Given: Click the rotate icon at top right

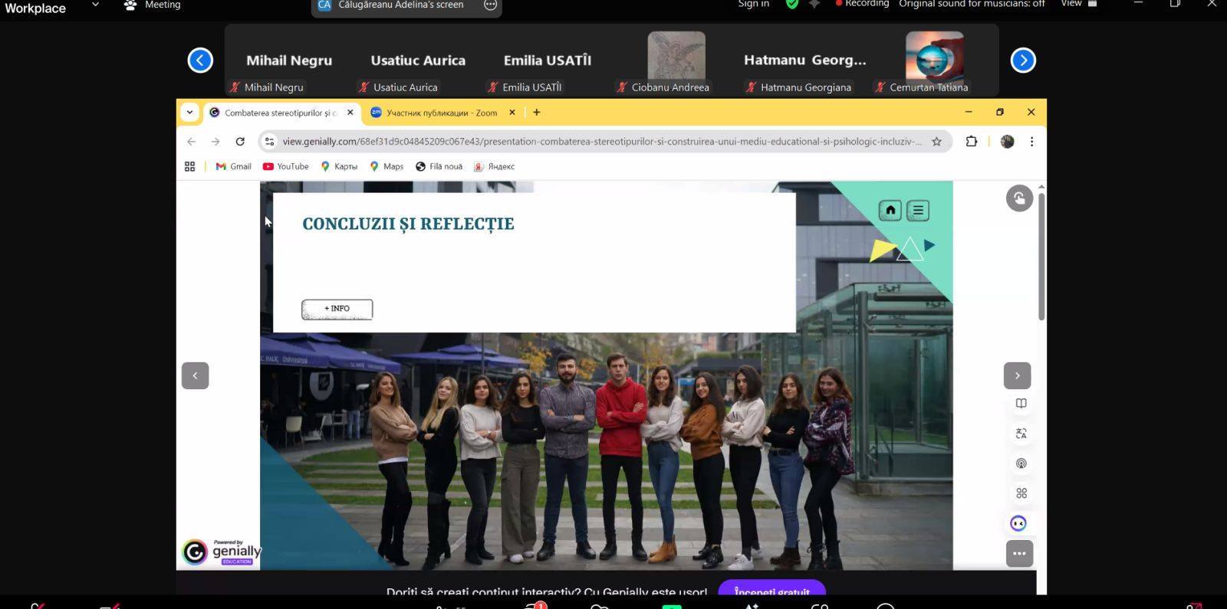Looking at the screenshot, I should point(1019,198).
